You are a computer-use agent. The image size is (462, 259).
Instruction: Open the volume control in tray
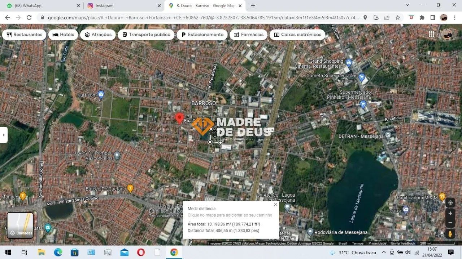408,252
